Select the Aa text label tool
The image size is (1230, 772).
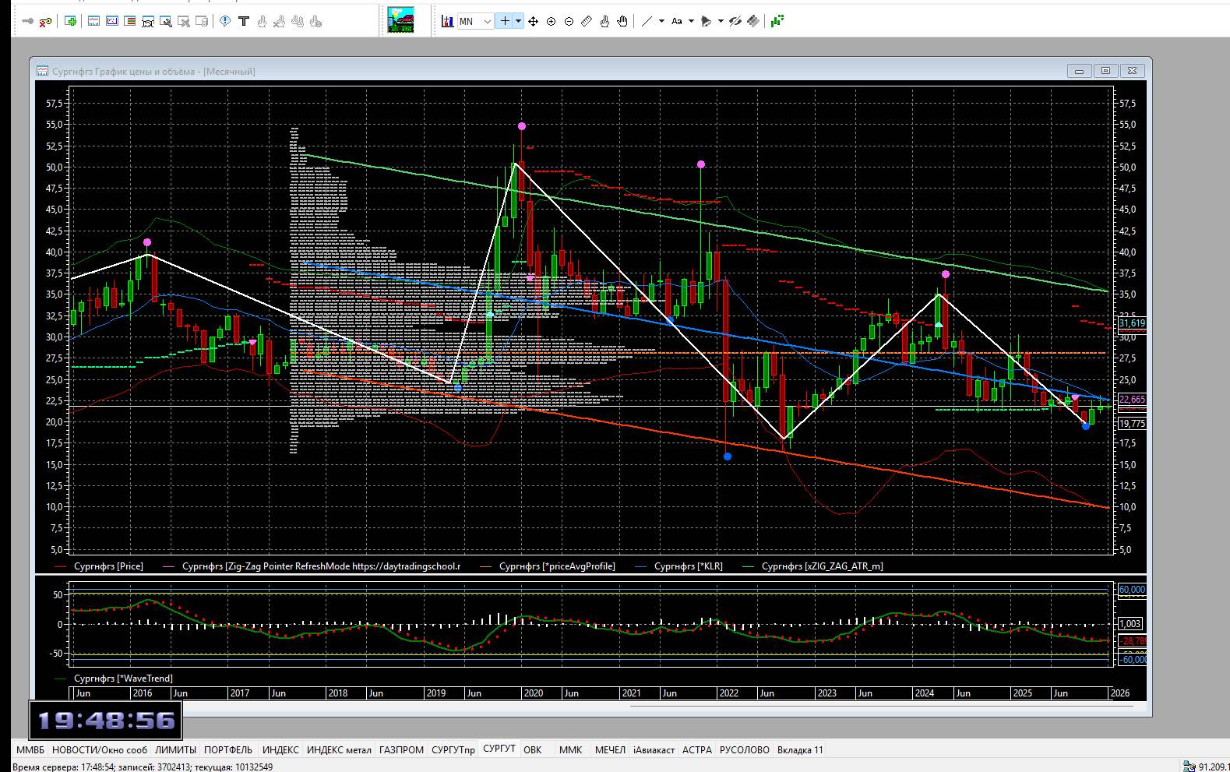tap(676, 21)
